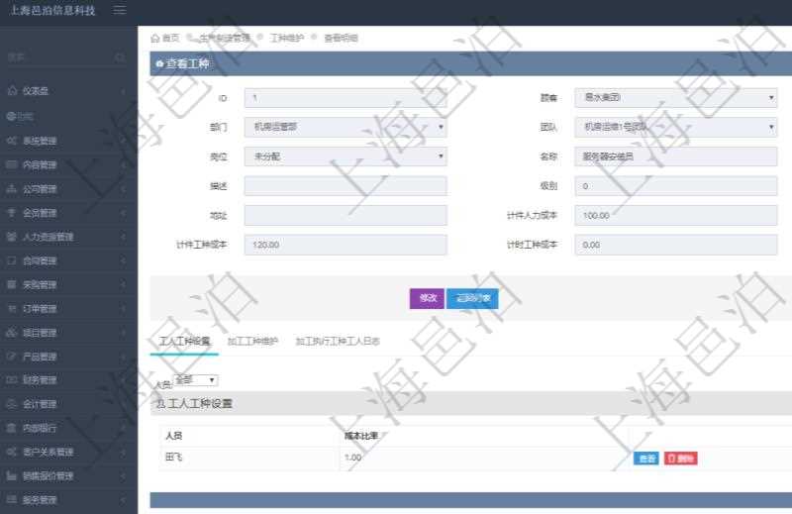The height and width of the screenshot is (514, 792).
Task: Open the company dropdown showing 易水集团
Action: [676, 97]
